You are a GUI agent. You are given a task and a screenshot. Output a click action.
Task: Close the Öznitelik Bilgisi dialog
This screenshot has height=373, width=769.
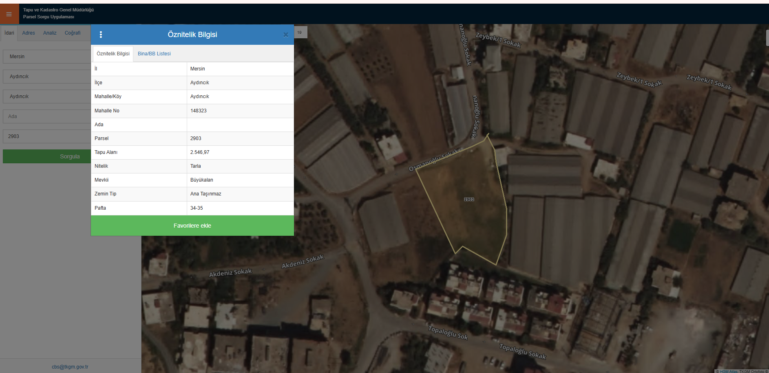coord(285,35)
